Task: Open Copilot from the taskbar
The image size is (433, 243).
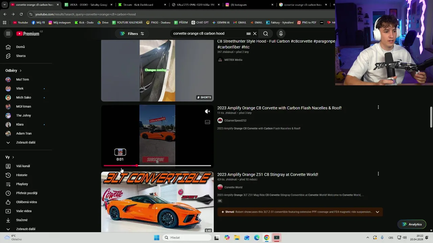Action: pyautogui.click(x=227, y=238)
